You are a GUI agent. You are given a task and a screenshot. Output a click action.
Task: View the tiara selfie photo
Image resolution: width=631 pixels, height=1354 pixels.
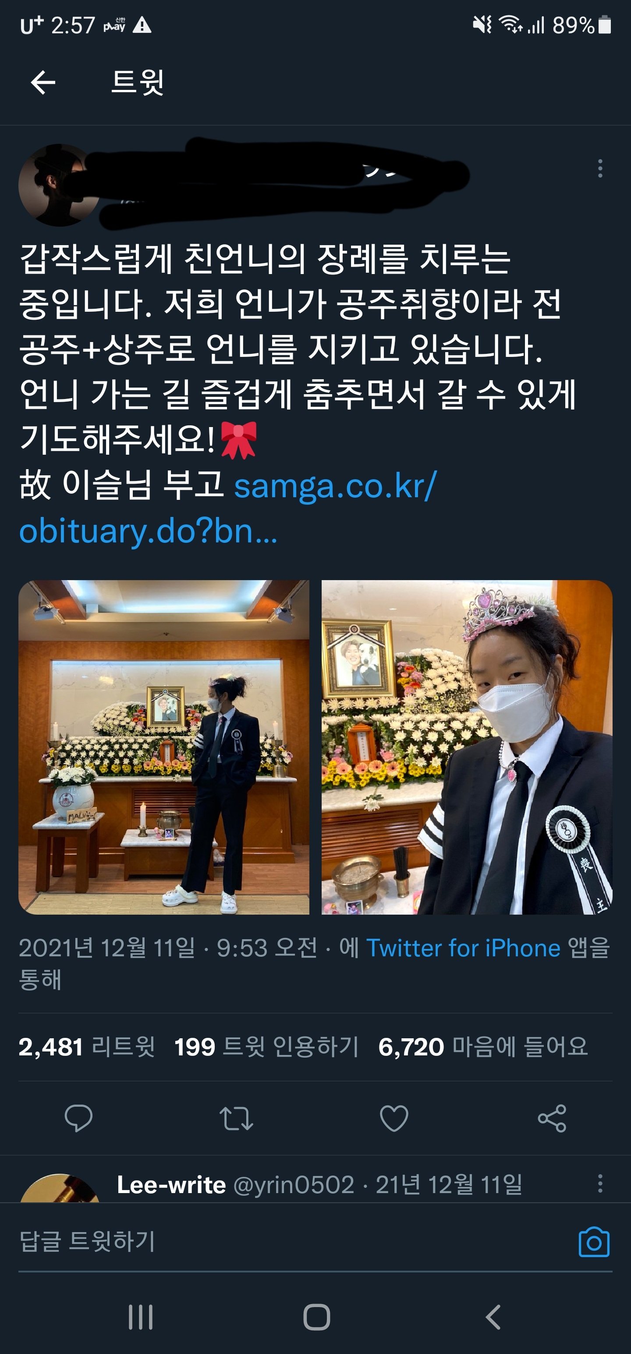tap(467, 747)
